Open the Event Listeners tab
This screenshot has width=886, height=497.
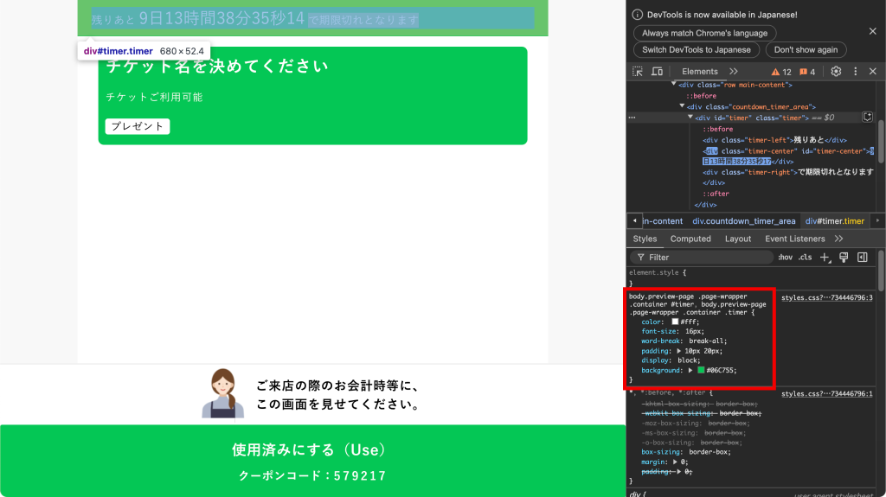[794, 239]
